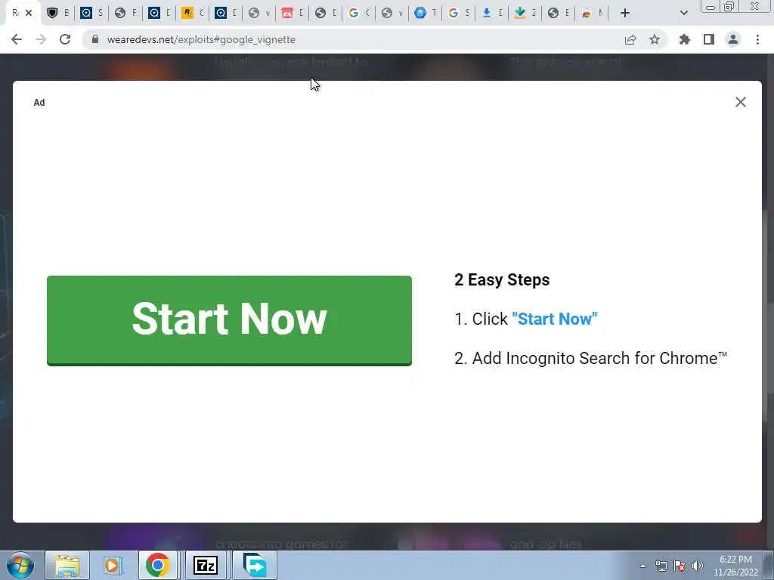Go back to the previous page
The width and height of the screenshot is (774, 580).
17,39
